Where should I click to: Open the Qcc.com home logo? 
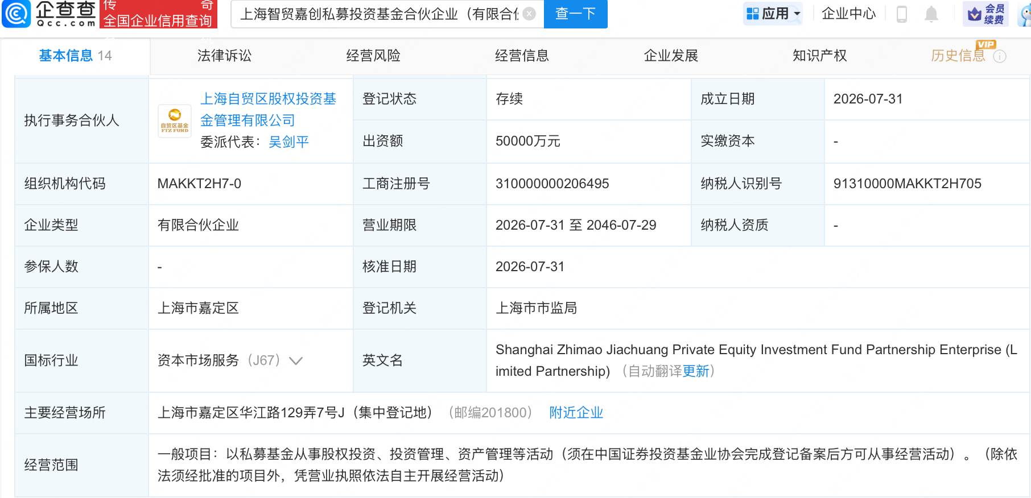50,14
